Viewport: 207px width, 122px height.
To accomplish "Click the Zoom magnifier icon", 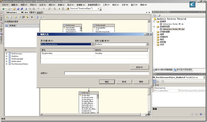I will pos(41,17).
